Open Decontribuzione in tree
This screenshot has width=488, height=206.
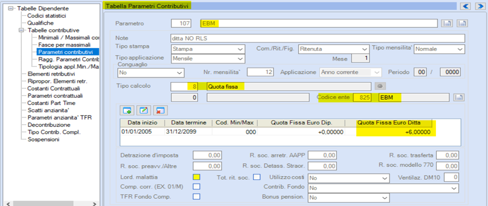click(49, 125)
